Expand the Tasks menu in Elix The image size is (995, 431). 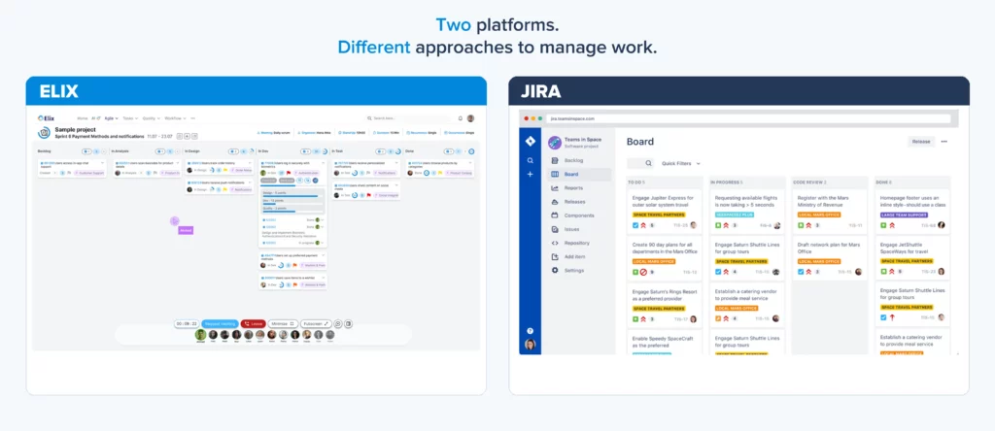(129, 117)
